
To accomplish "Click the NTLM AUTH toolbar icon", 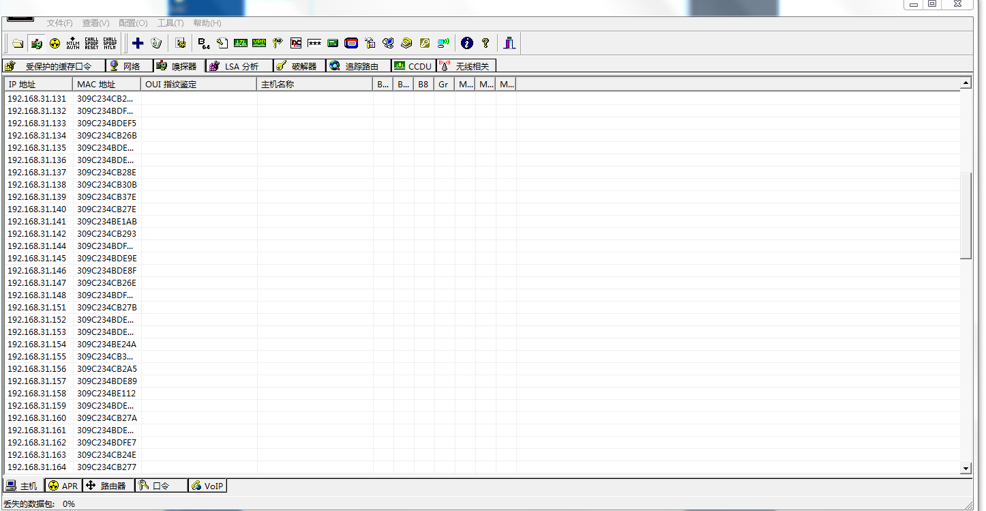I will [73, 43].
